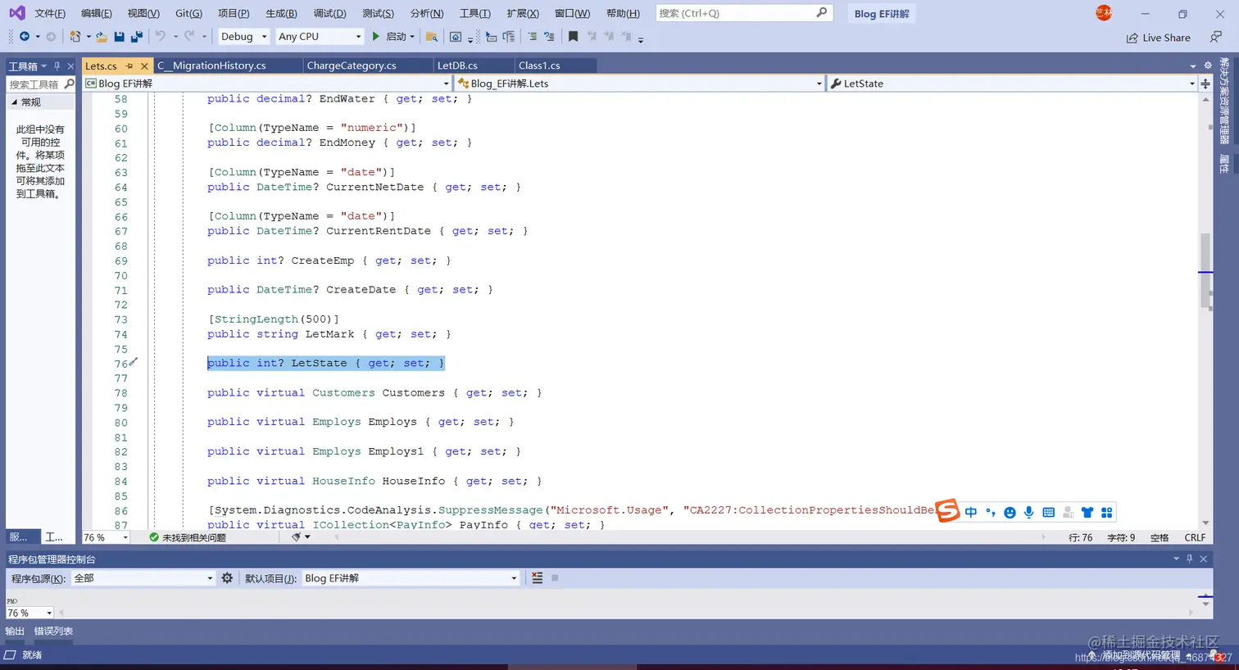Click the CRLF line ending indicator

click(1195, 537)
